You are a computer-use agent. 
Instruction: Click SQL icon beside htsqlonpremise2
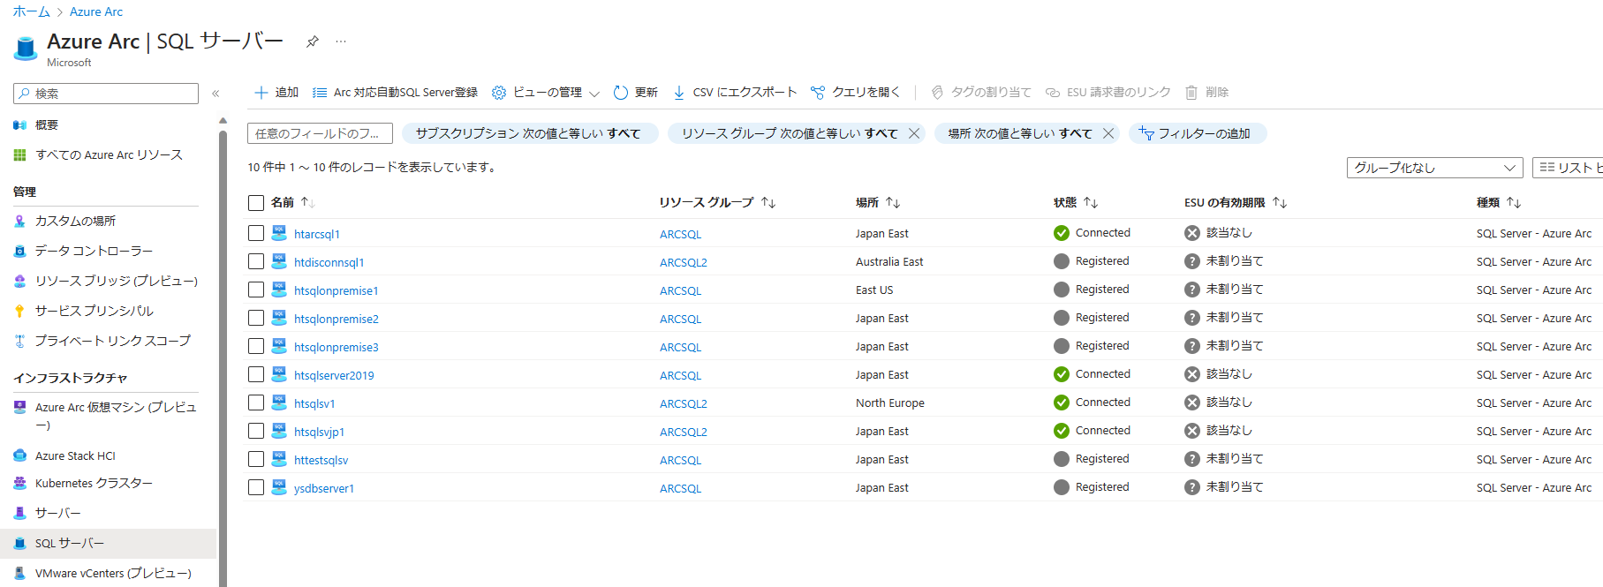(279, 318)
